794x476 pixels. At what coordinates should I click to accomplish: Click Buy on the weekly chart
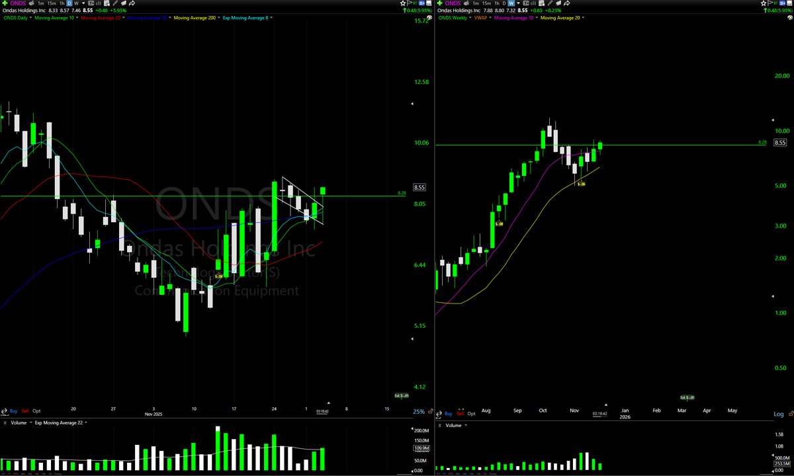448,414
